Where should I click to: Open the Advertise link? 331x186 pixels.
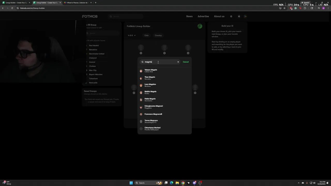203,16
